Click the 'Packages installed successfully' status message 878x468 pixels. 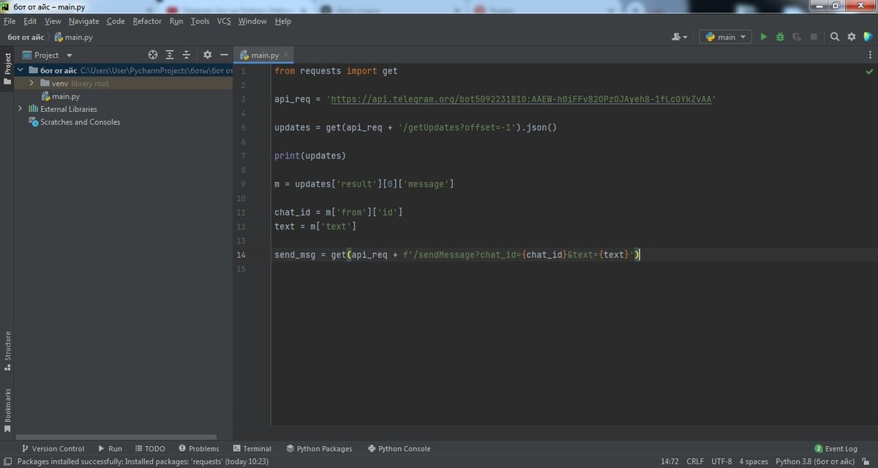pyautogui.click(x=143, y=461)
